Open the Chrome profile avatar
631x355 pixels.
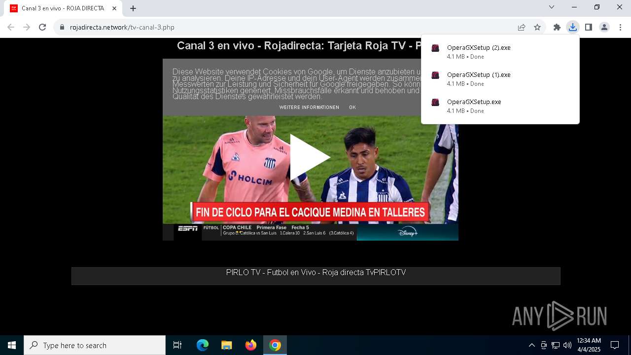pos(604,27)
